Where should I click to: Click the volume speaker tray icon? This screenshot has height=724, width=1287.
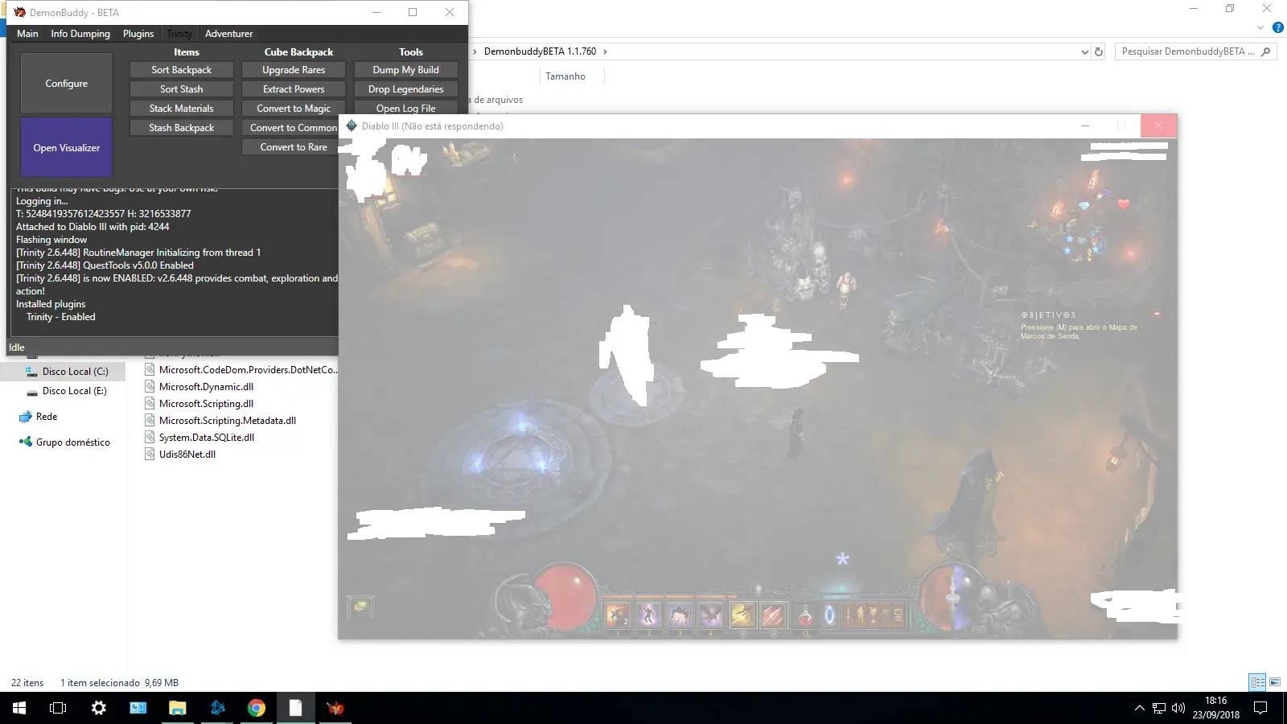click(x=1178, y=708)
